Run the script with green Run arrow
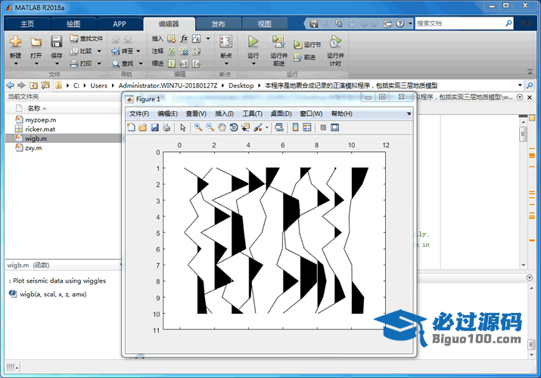 pyautogui.click(x=253, y=42)
